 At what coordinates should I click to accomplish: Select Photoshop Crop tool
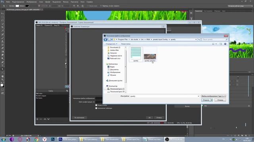(2, 27)
